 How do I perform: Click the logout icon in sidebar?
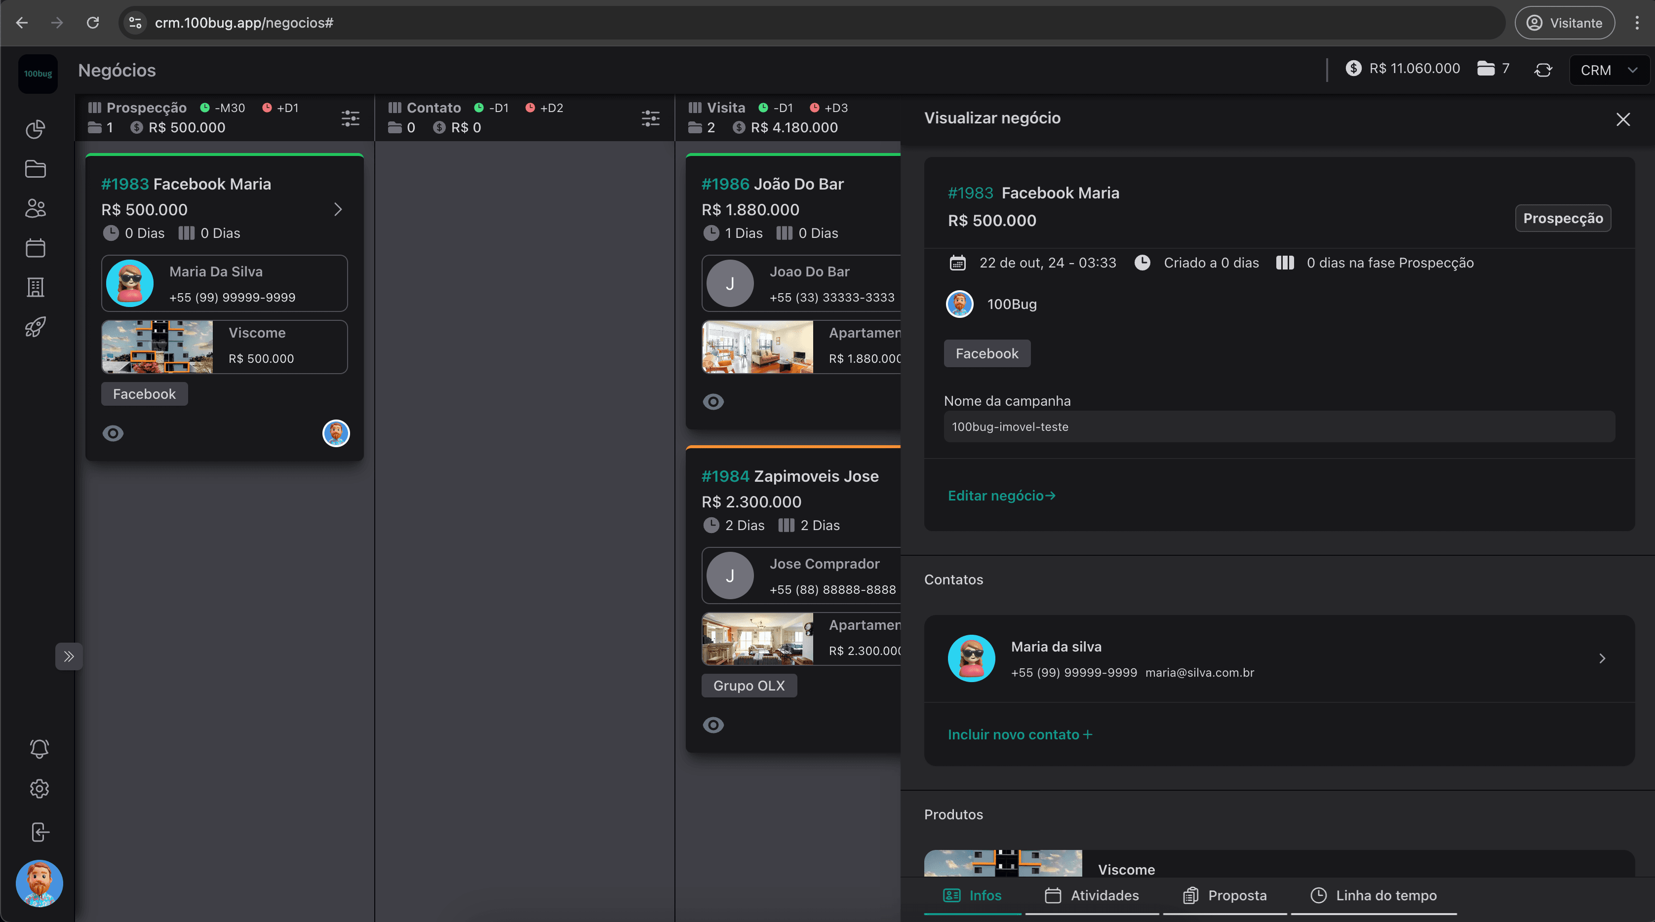[39, 832]
